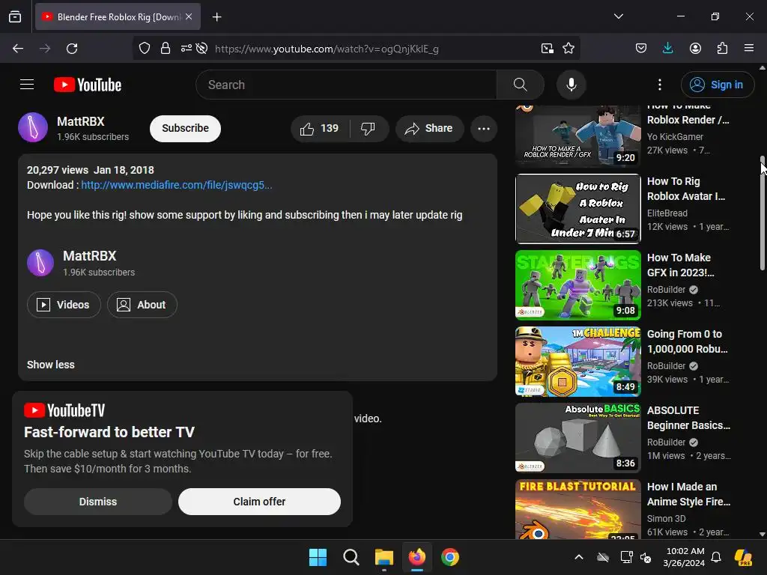Open the site permissions icon in address bar
The image size is (767, 575).
(x=187, y=49)
